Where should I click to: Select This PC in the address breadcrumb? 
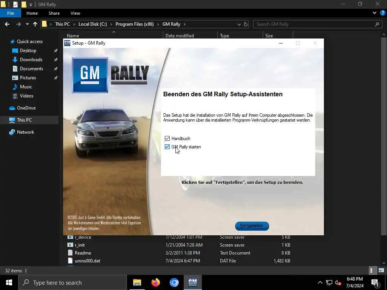(x=62, y=24)
